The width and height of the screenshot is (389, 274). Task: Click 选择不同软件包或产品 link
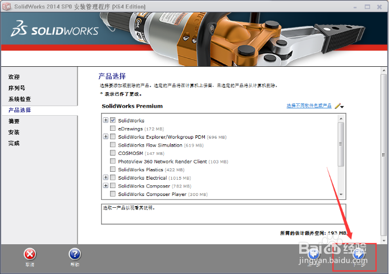pyautogui.click(x=309, y=106)
